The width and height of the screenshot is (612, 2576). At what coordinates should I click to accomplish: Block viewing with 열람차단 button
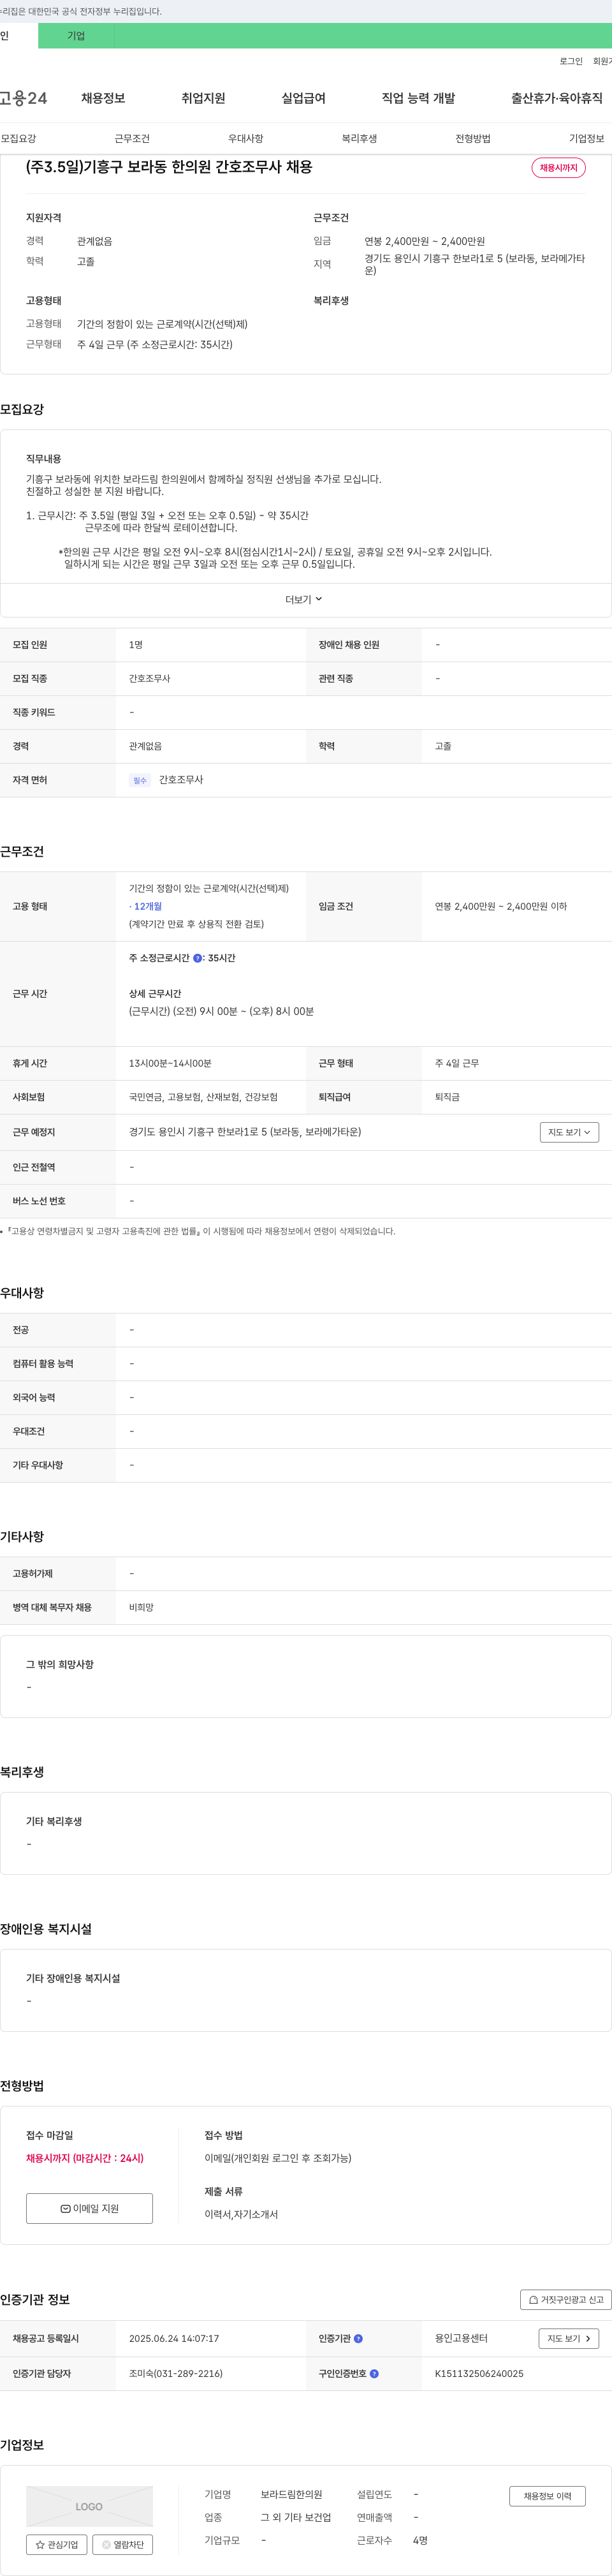pos(123,2545)
